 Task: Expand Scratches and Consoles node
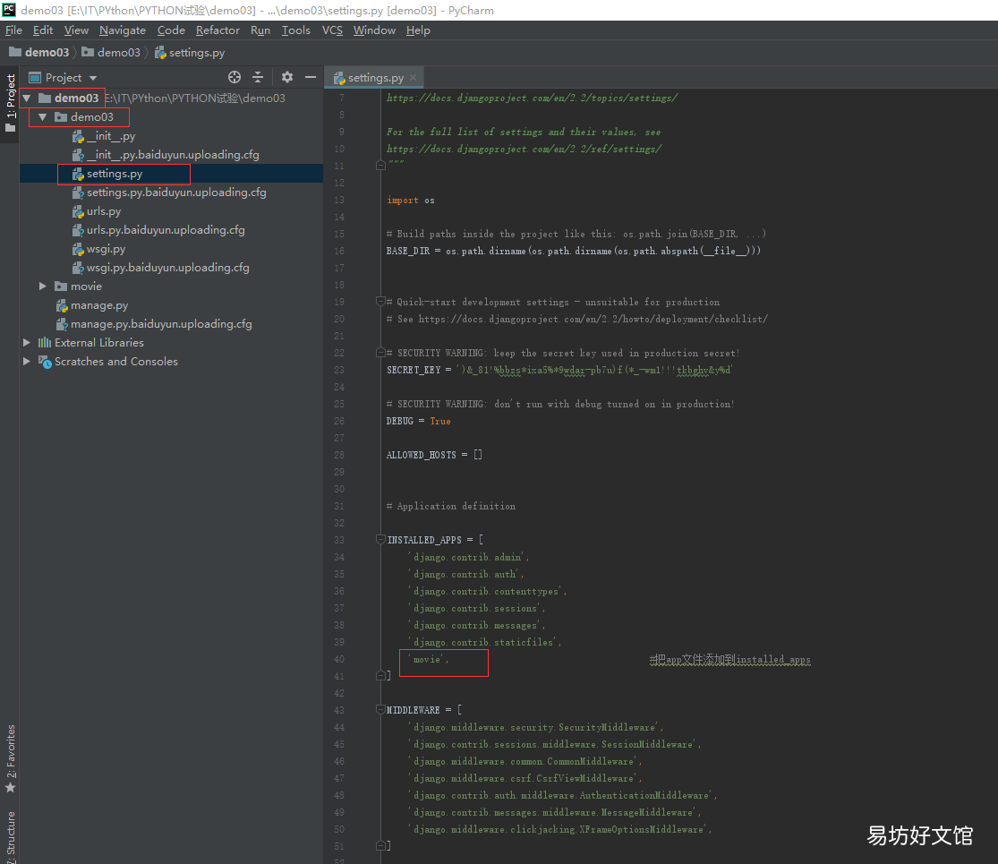coord(27,362)
